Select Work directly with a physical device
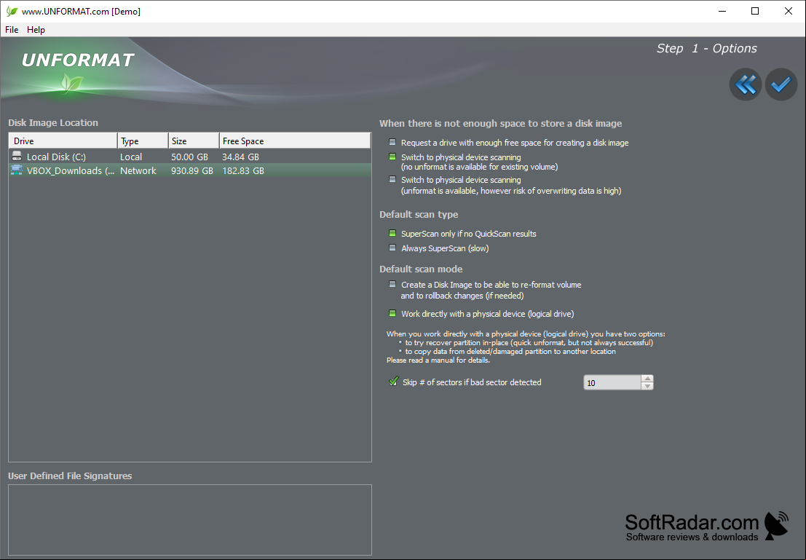 pos(392,313)
